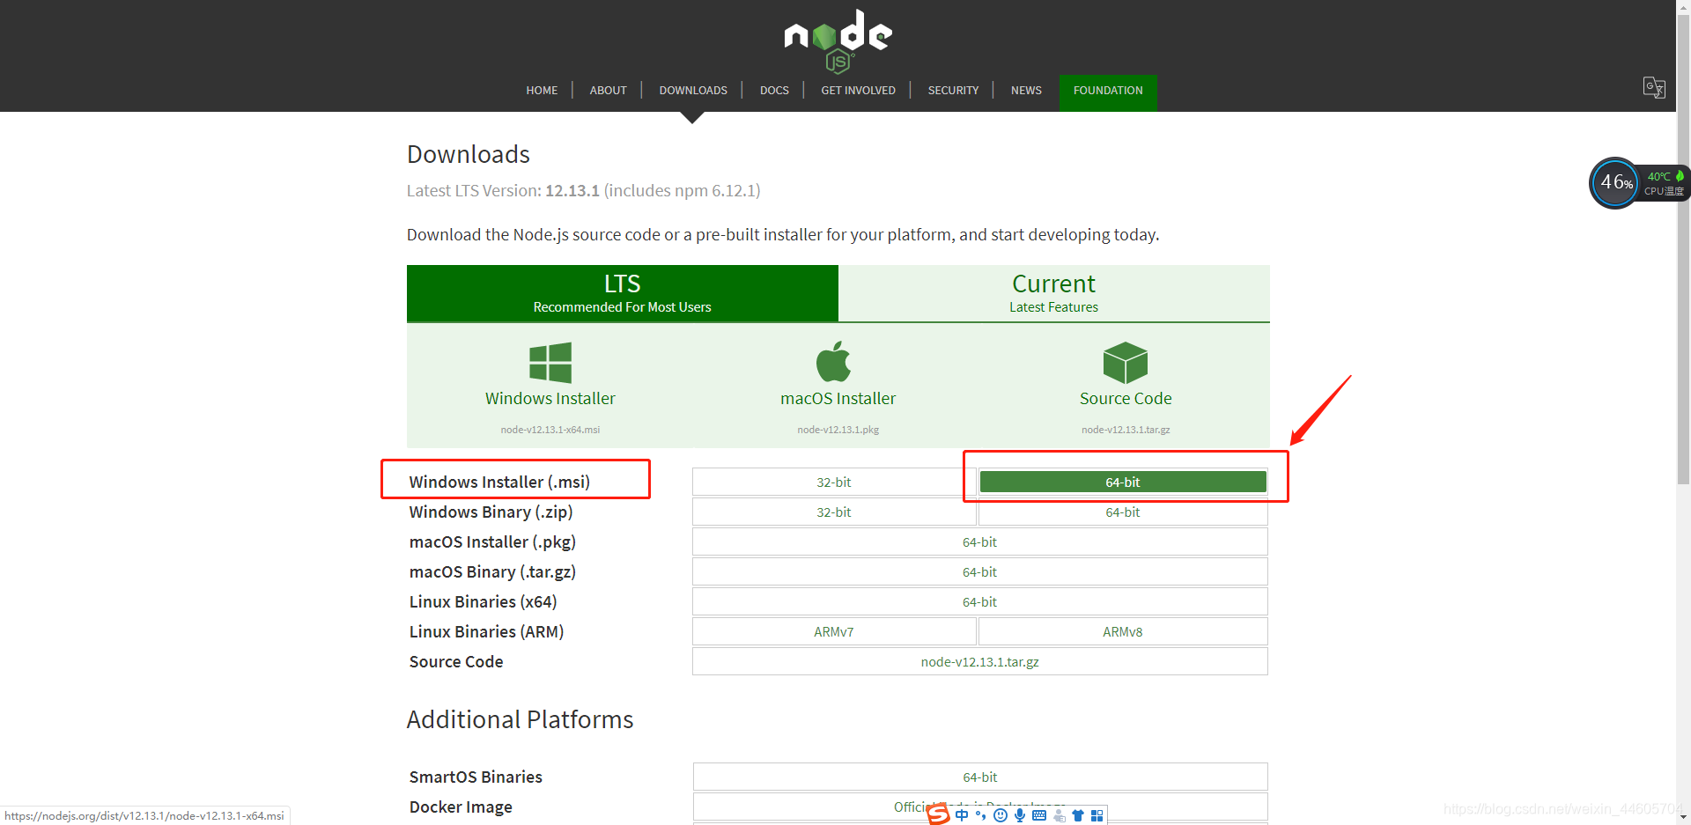Download Windows Installer (.msi) 64-bit

click(1123, 482)
